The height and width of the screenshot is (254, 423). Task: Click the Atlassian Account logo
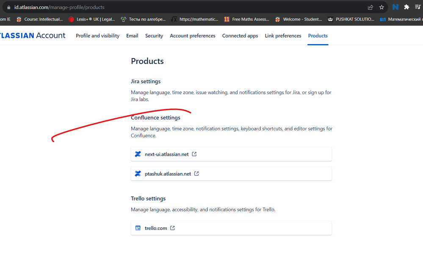click(x=33, y=35)
